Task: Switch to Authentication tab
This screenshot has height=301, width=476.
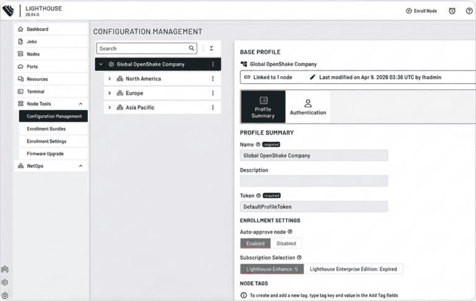Action: click(308, 107)
